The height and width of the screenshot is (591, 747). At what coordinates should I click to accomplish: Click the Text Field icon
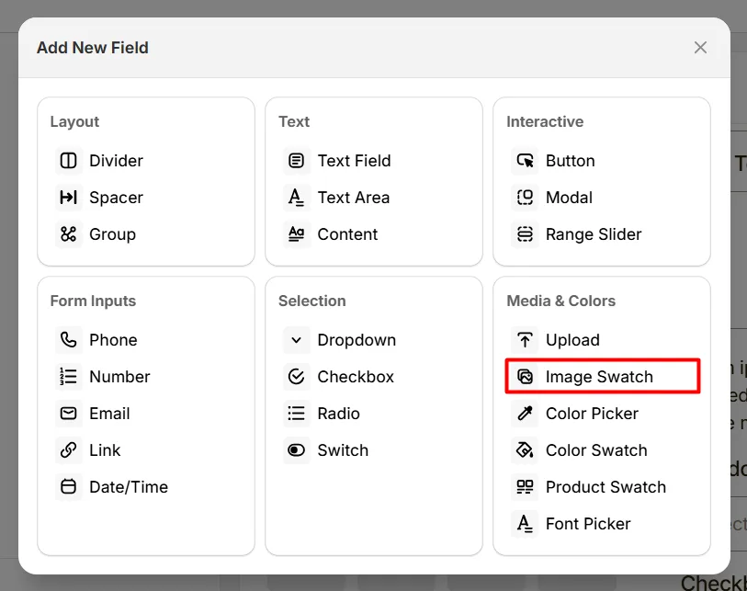click(297, 161)
